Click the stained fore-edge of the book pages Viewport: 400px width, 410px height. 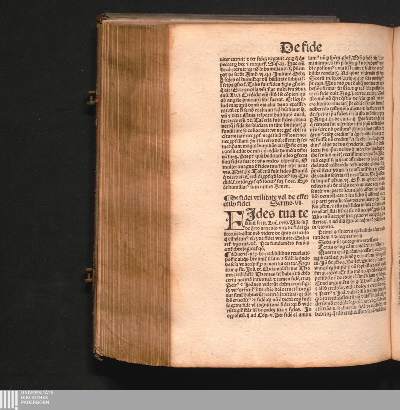(134, 192)
